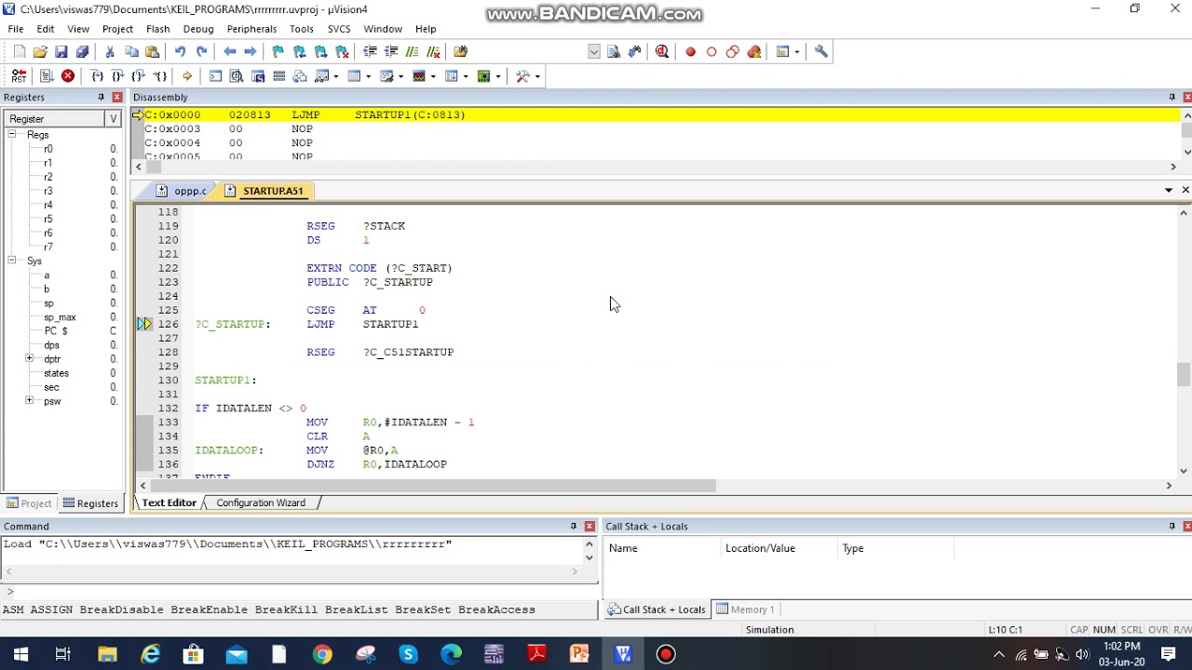This screenshot has height=670, width=1192.
Task: Open the Memory 1 tab
Action: click(746, 610)
